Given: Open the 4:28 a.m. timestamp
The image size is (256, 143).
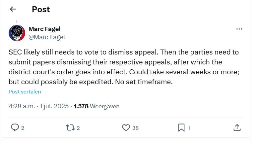Looking at the screenshot, I should pos(21,106).
